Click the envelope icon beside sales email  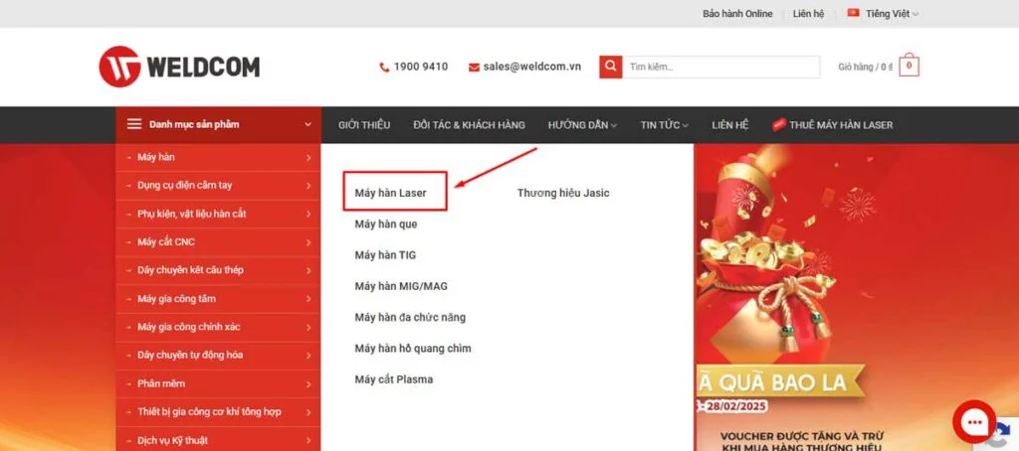[x=474, y=67]
